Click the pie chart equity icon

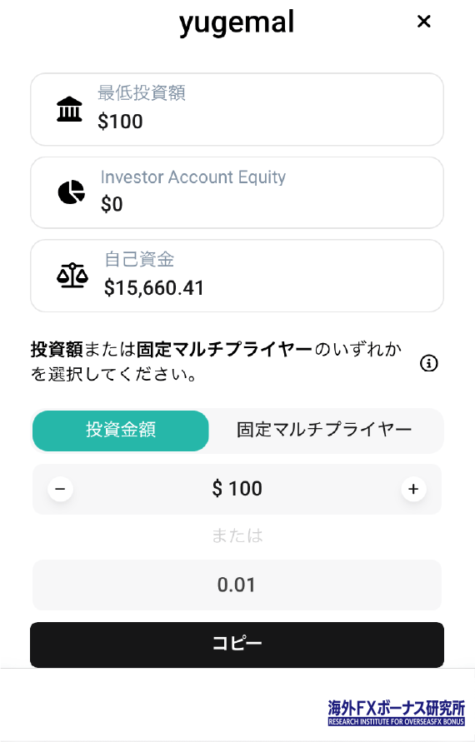(x=71, y=192)
